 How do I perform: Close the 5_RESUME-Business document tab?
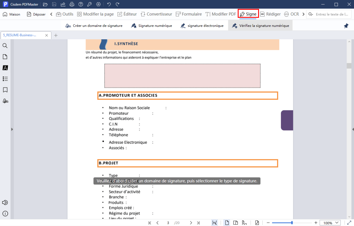47,35
